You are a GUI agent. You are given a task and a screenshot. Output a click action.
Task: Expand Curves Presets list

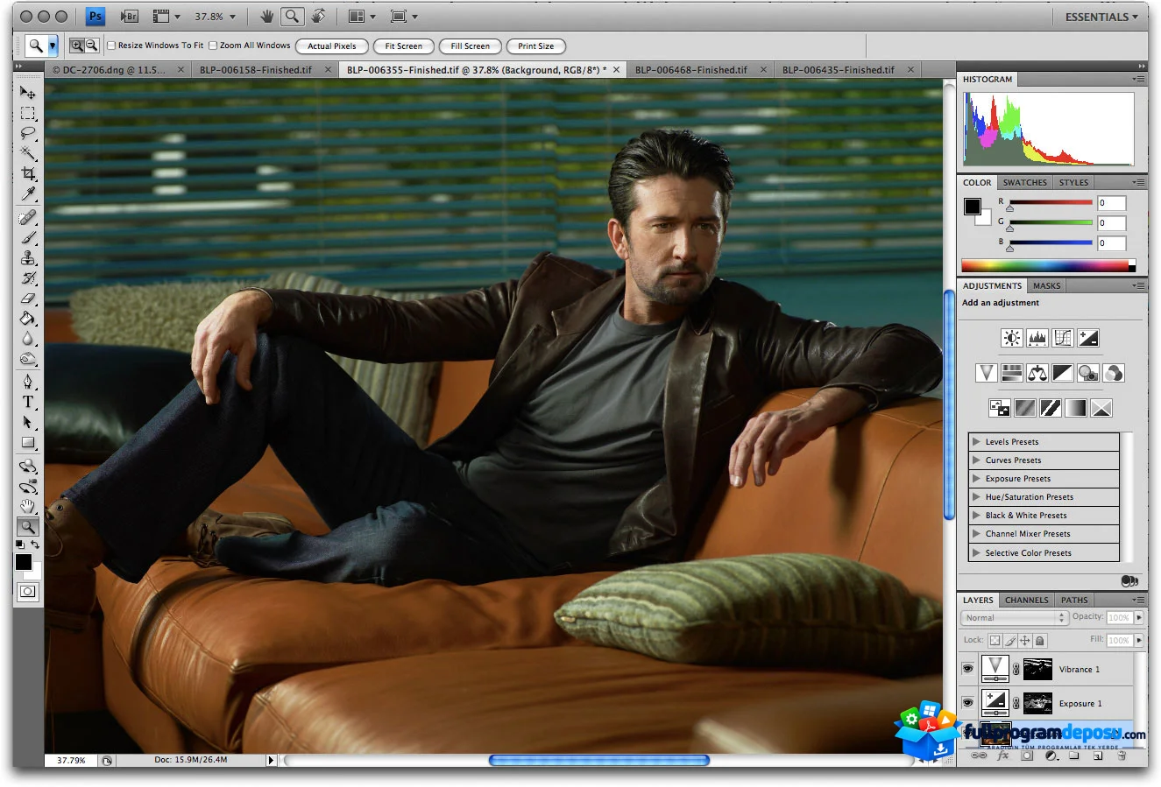click(x=976, y=460)
